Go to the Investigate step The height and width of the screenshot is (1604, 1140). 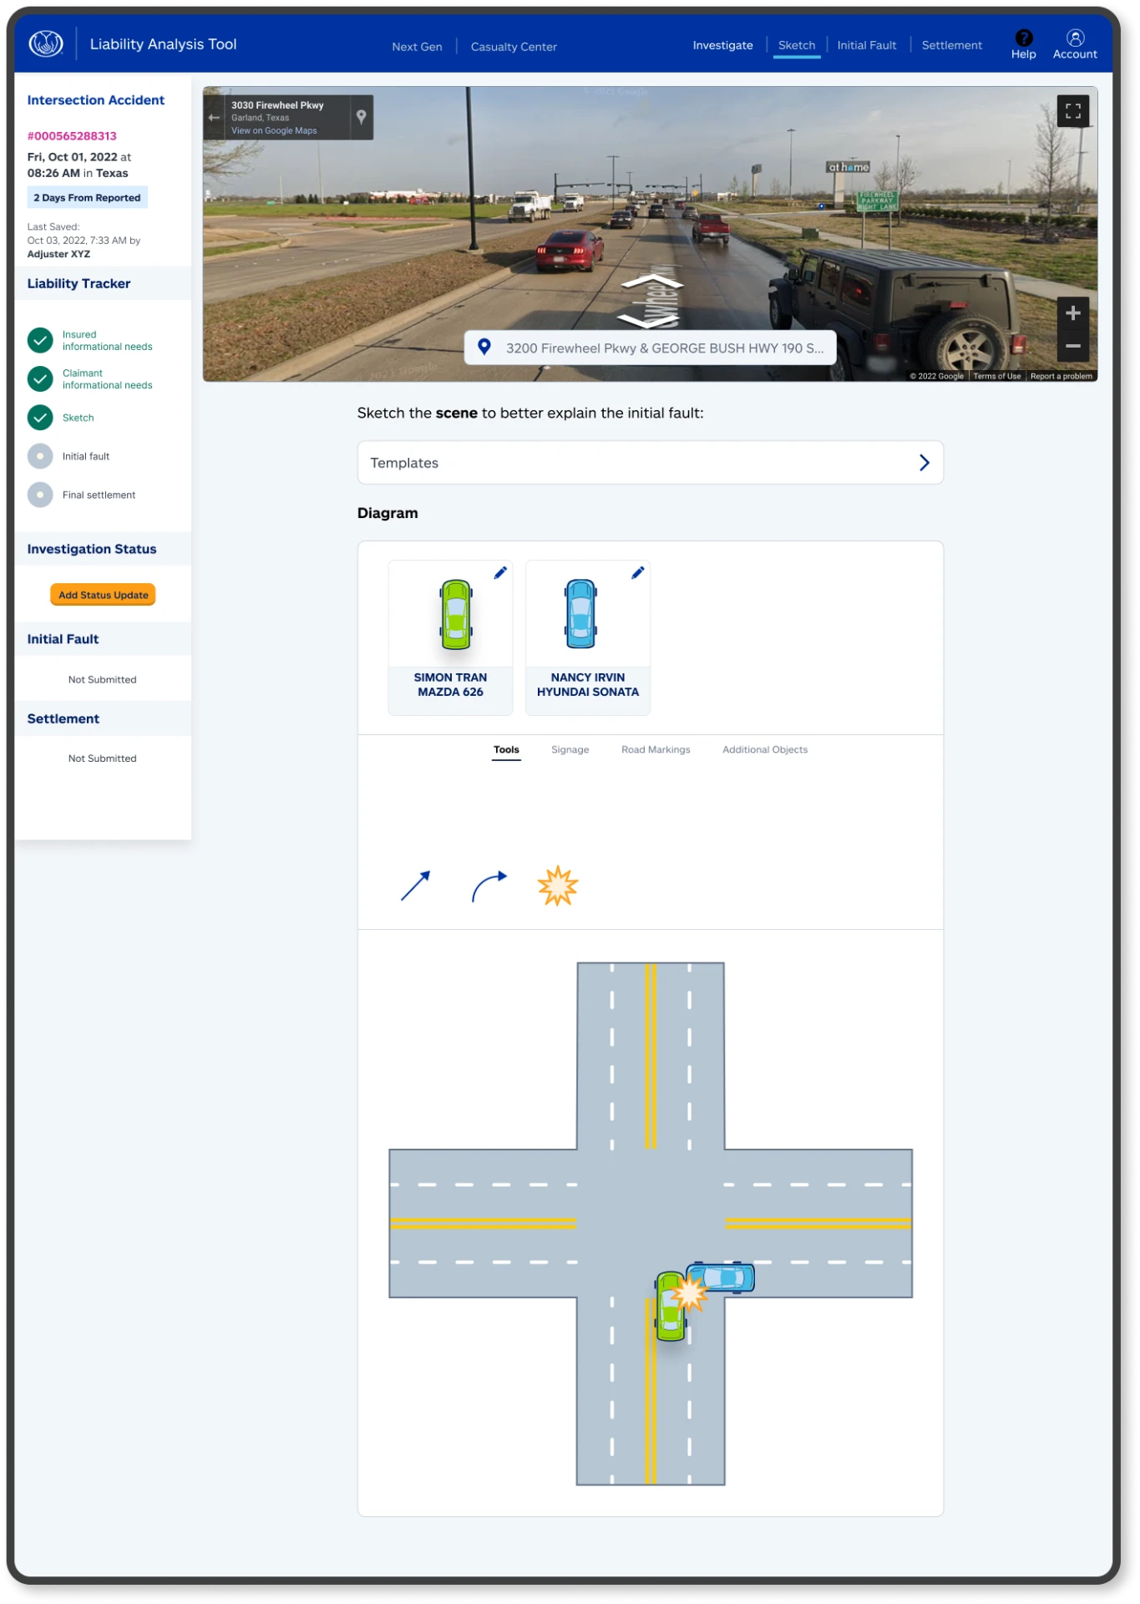(x=722, y=45)
